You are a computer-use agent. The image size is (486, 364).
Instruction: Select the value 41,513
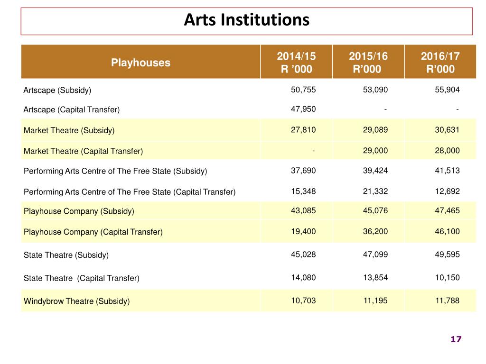[x=447, y=171]
